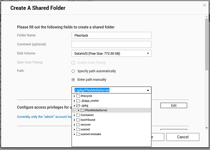The width and height of the screenshot is (210, 150).
Task: Click the recover folder icon
Action: point(78,124)
